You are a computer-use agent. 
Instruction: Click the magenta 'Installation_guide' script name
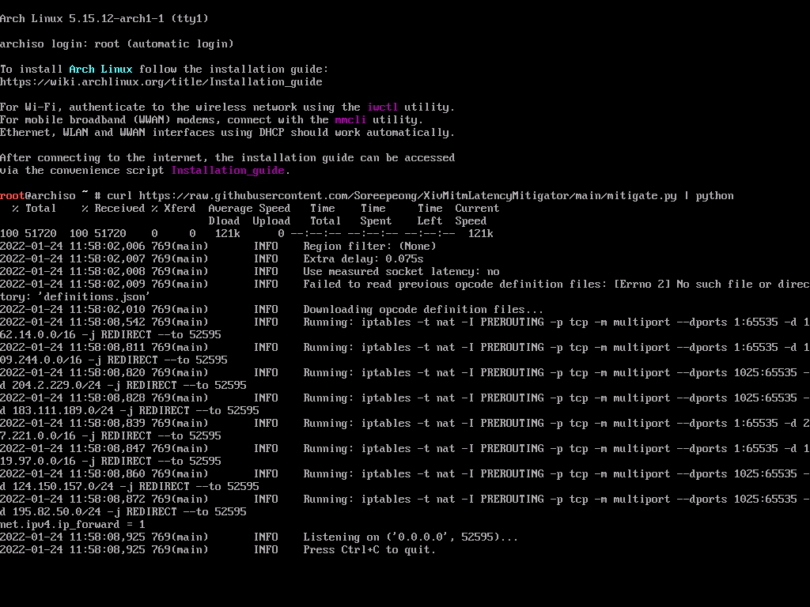tap(228, 171)
